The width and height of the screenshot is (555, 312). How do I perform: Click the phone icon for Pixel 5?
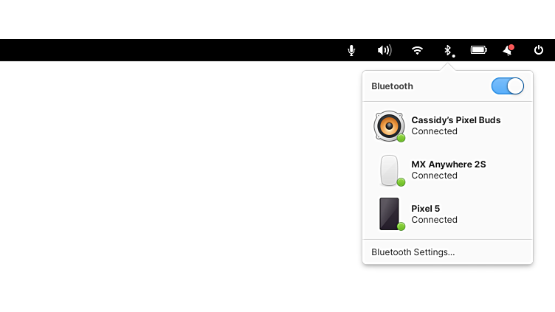(x=390, y=214)
